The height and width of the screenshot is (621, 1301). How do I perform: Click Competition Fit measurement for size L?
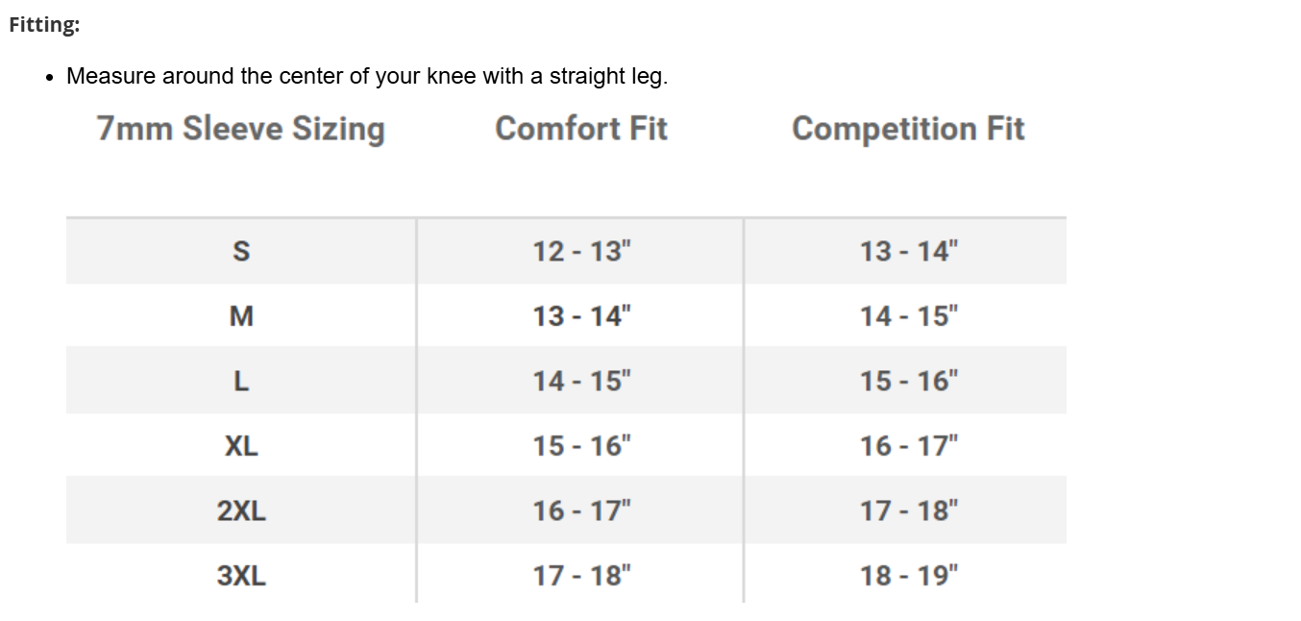[909, 382]
